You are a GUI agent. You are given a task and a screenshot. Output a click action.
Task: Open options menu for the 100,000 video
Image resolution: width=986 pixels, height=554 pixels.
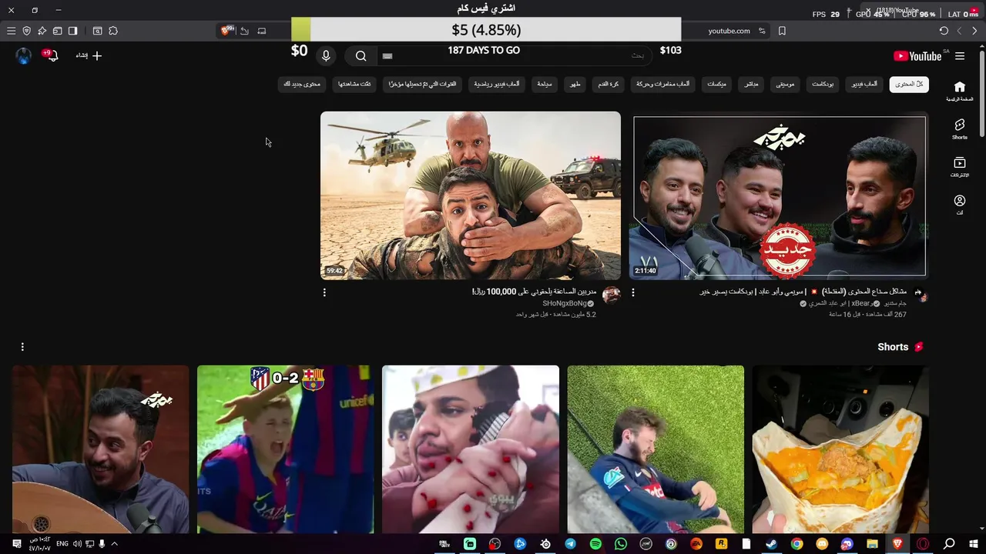tap(324, 292)
